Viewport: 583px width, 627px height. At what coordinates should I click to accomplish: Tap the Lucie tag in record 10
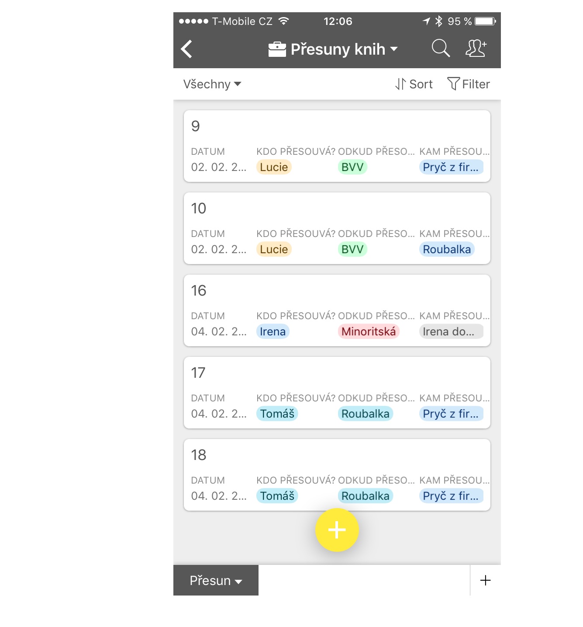tap(274, 249)
